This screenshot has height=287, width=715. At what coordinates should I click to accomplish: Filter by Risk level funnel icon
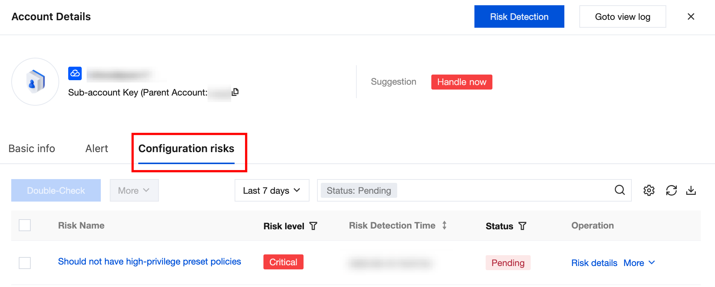[x=313, y=226]
